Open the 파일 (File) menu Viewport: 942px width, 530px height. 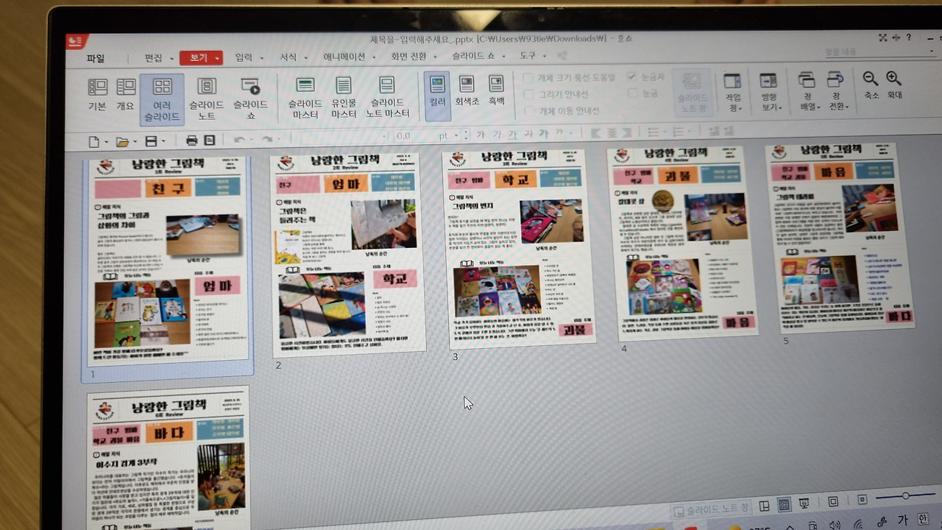96,59
